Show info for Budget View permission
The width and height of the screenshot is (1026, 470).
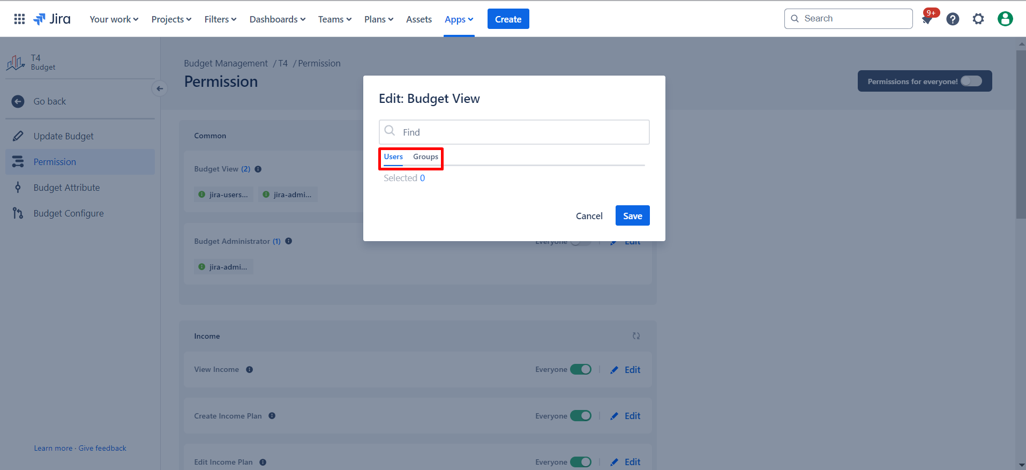[258, 169]
